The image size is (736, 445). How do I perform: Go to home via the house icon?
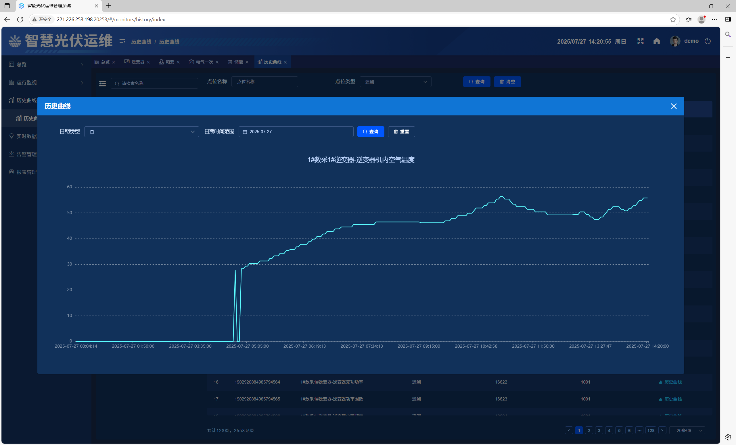pos(656,41)
